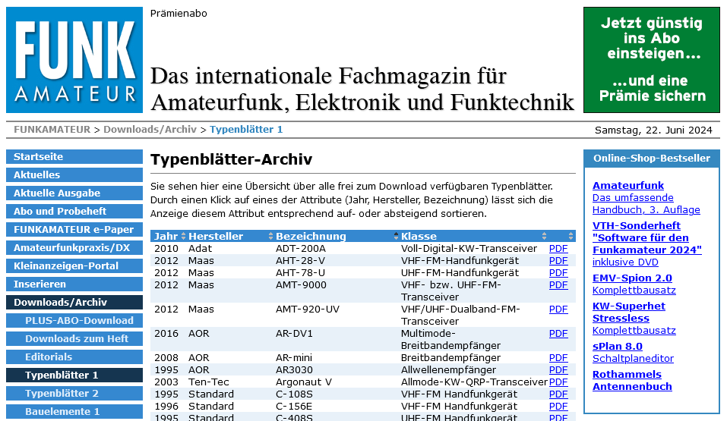This screenshot has height=421, width=727.
Task: Click sort arrows at end of Klasse header
Action: [545, 236]
